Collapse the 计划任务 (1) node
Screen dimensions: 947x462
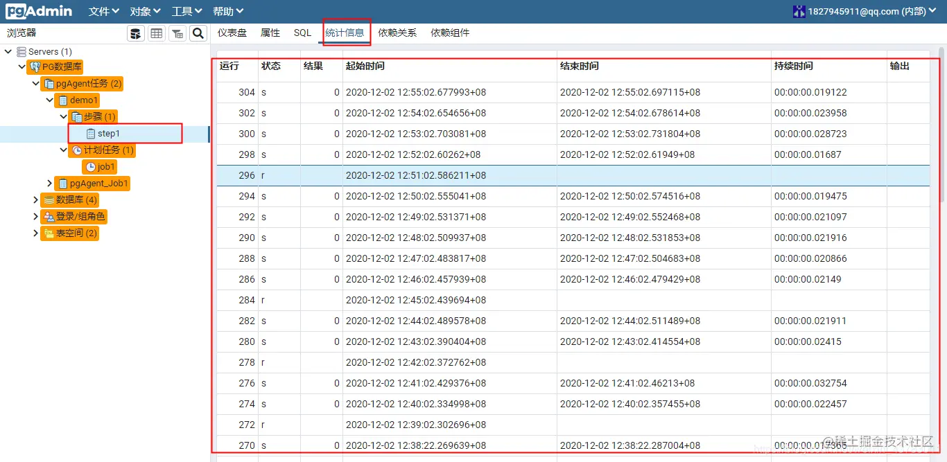point(63,150)
